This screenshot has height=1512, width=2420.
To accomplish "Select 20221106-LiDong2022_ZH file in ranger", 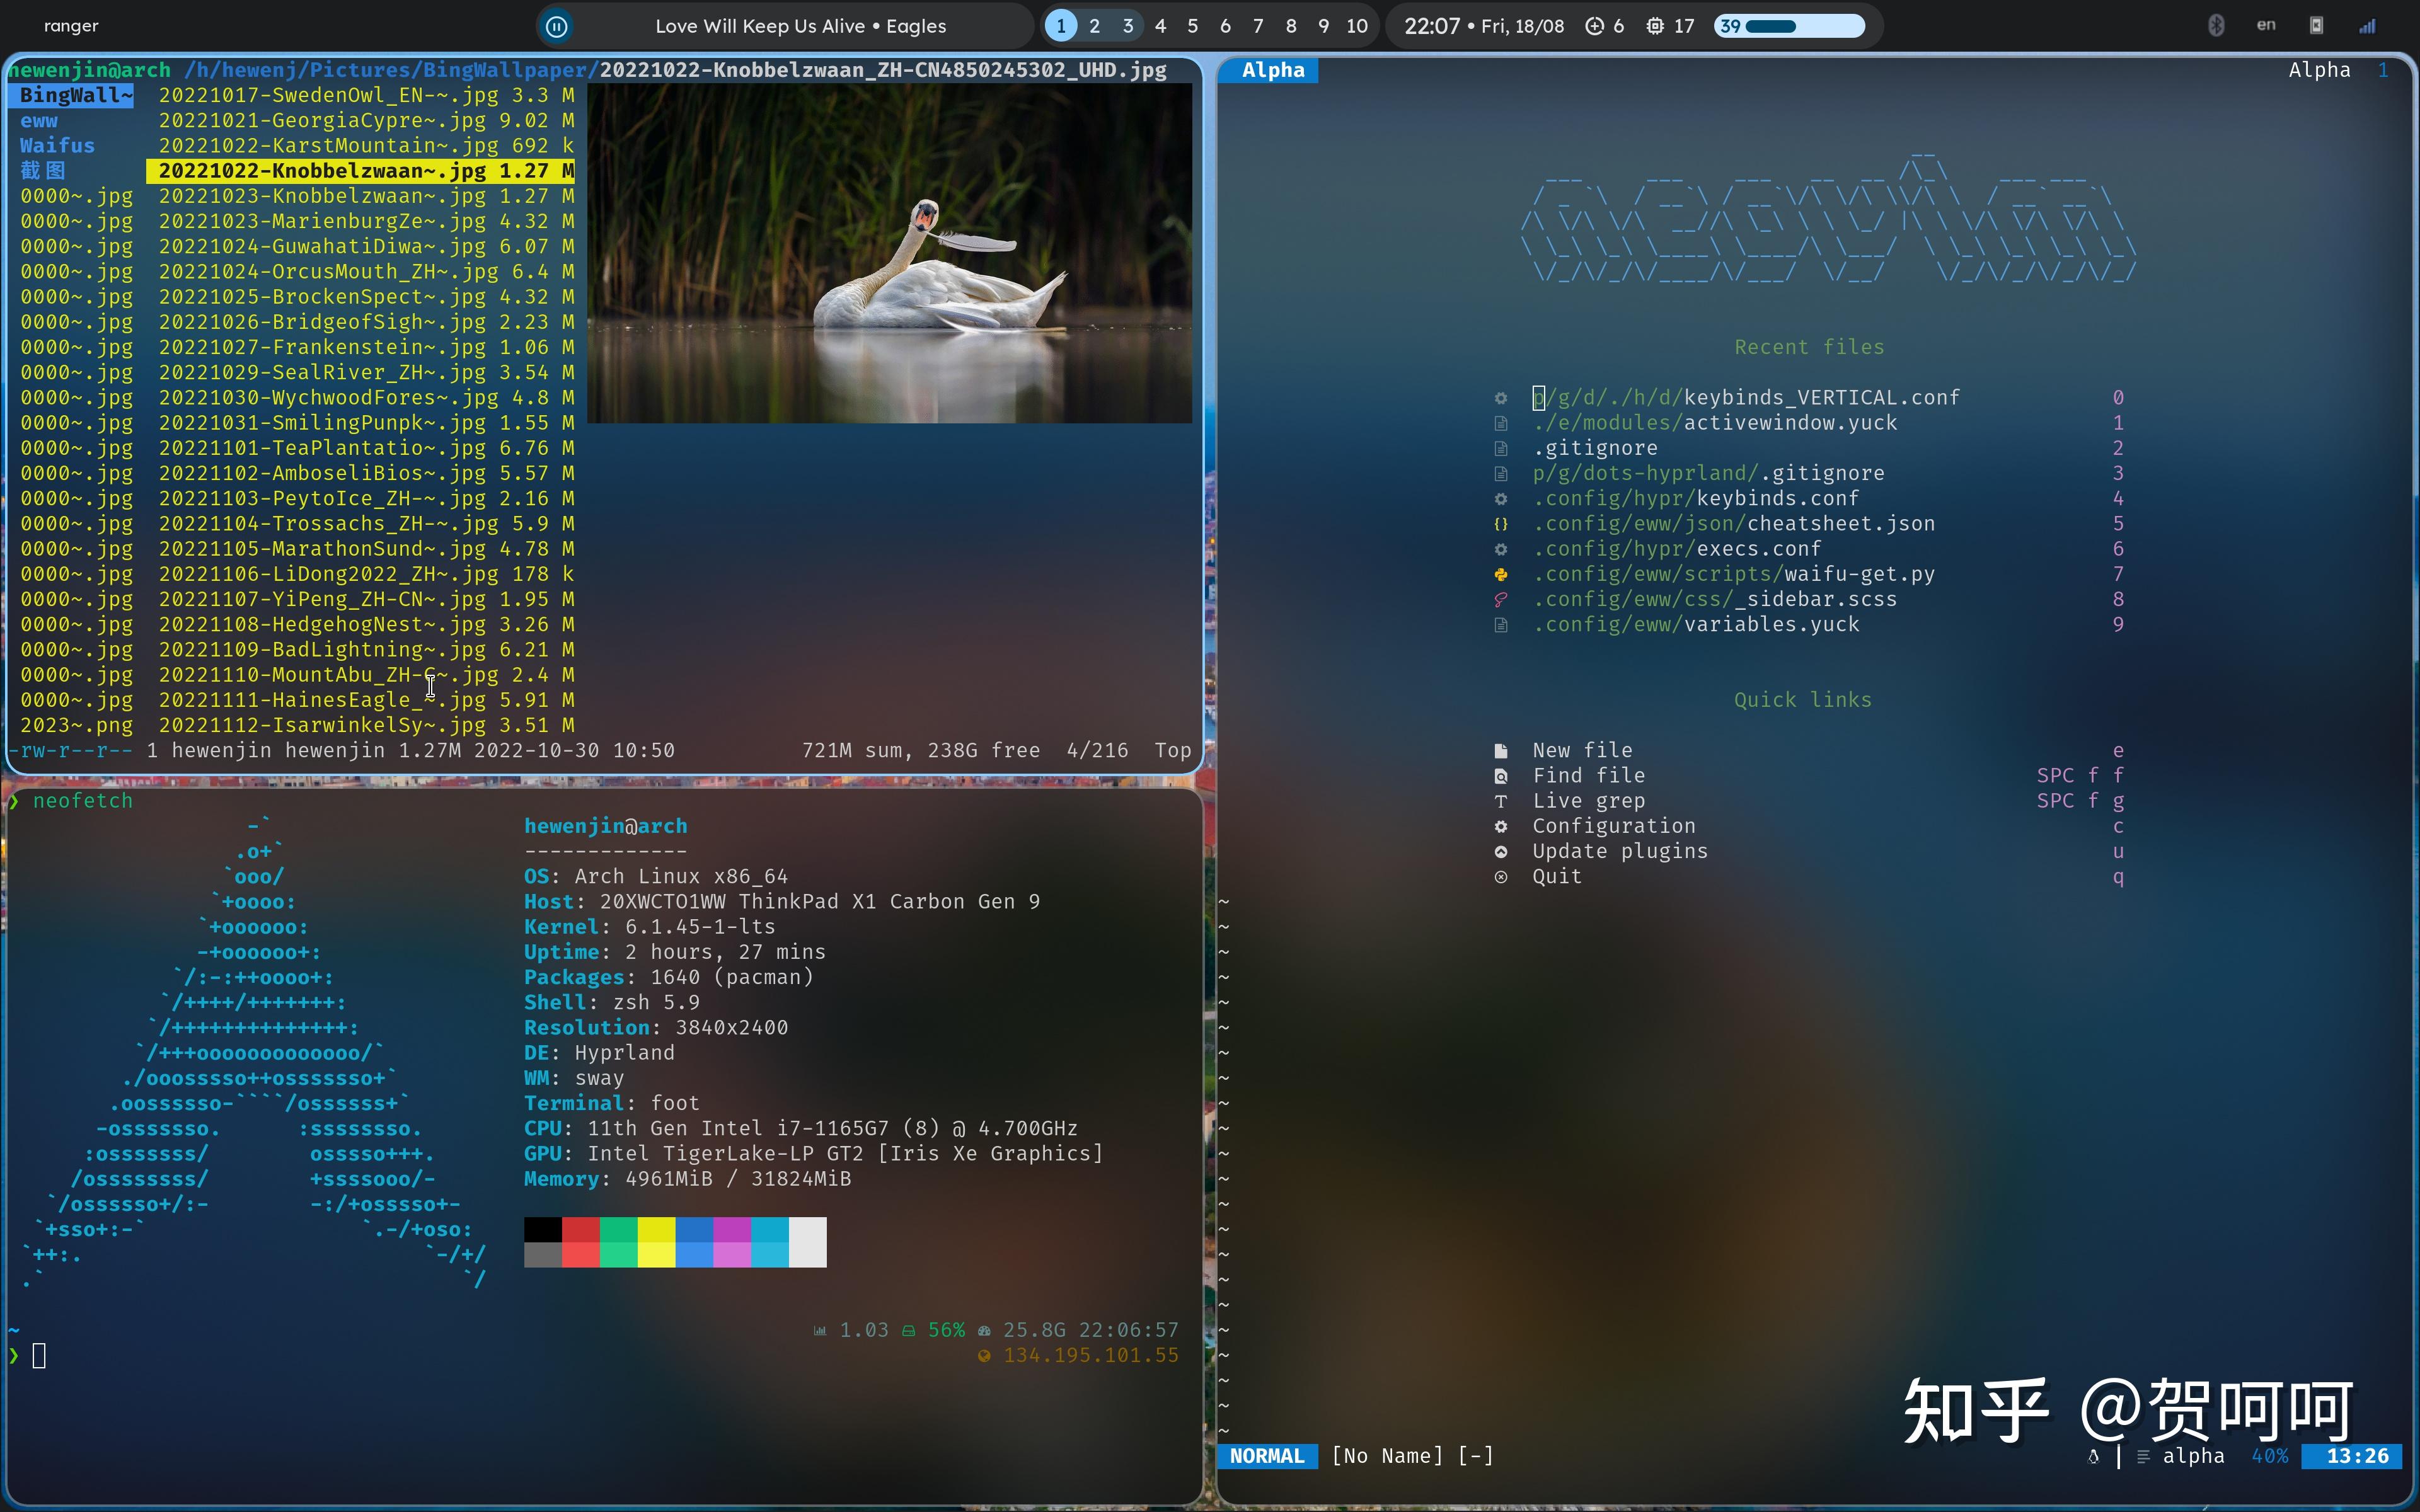I will point(366,574).
